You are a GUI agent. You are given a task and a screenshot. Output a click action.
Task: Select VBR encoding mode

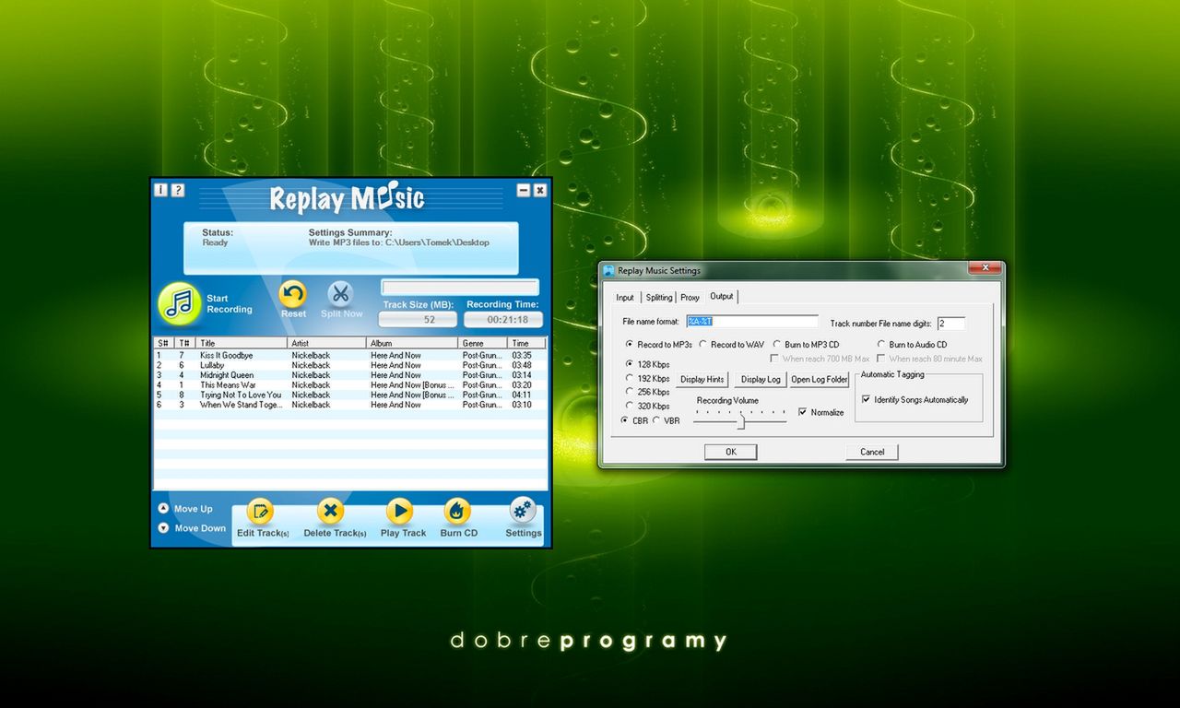656,420
